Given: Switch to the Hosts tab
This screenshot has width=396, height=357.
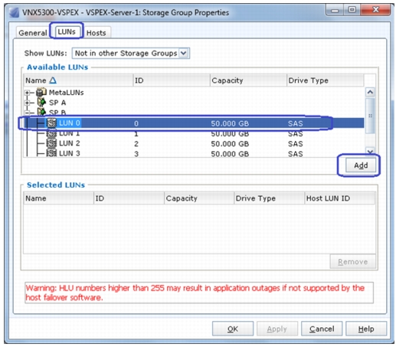Looking at the screenshot, I should coord(96,33).
